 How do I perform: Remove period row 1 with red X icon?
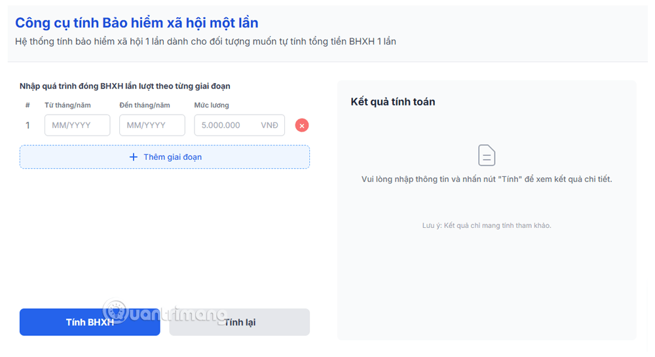[301, 125]
